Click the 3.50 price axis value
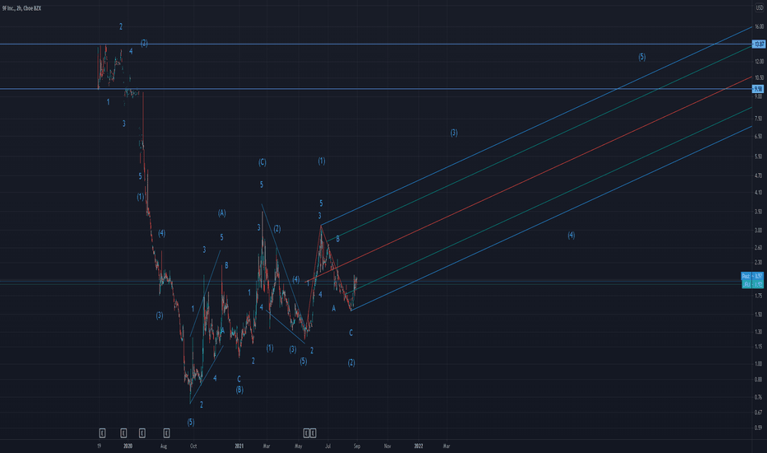This screenshot has height=453, width=767. tap(759, 212)
